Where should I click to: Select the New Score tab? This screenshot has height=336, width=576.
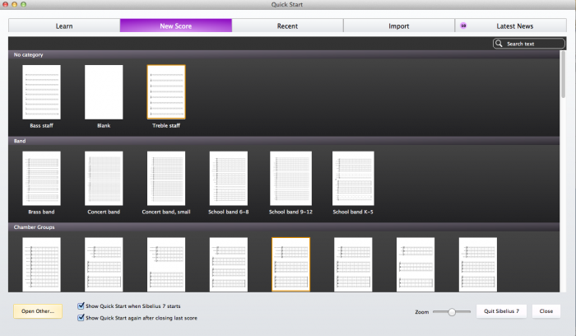click(x=175, y=26)
